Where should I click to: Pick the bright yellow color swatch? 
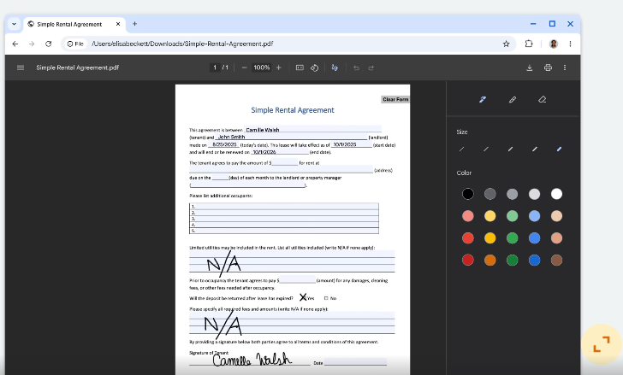489,238
